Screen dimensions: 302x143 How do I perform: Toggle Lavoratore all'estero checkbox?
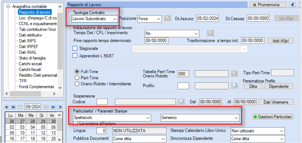(75, 123)
